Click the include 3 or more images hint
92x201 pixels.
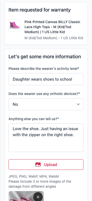coord(40,184)
